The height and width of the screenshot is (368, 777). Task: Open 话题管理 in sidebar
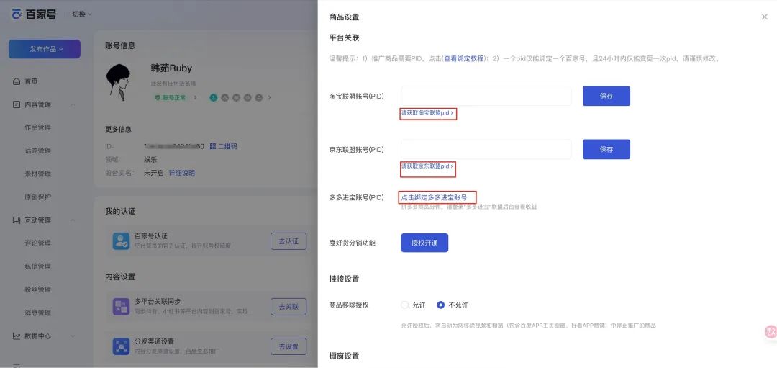click(x=38, y=151)
